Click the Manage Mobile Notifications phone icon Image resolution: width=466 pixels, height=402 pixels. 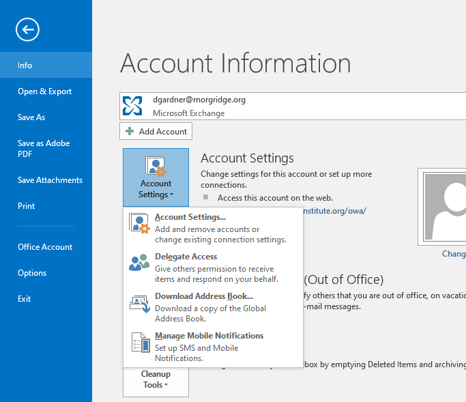pos(141,343)
